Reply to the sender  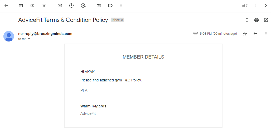(x=255, y=34)
